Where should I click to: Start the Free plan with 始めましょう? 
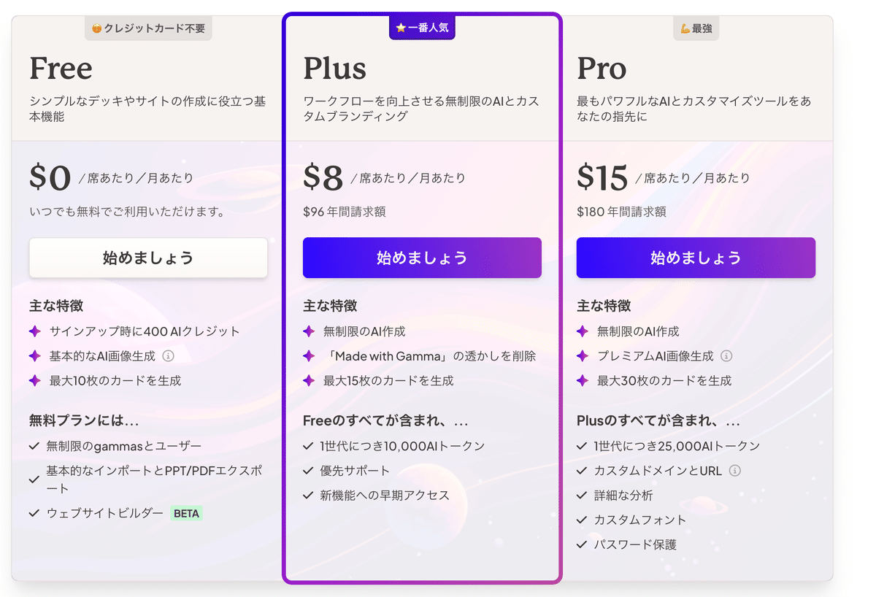click(x=148, y=258)
